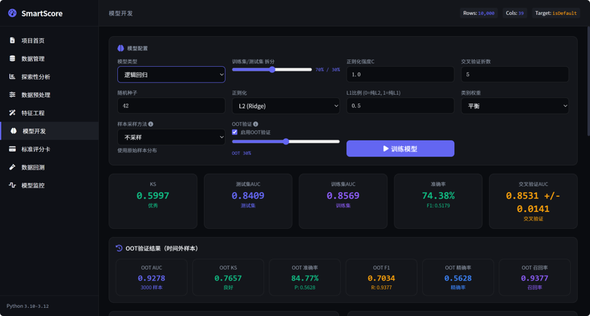
Task: Click the 探索性分析 chart icon
Action: pyautogui.click(x=12, y=76)
